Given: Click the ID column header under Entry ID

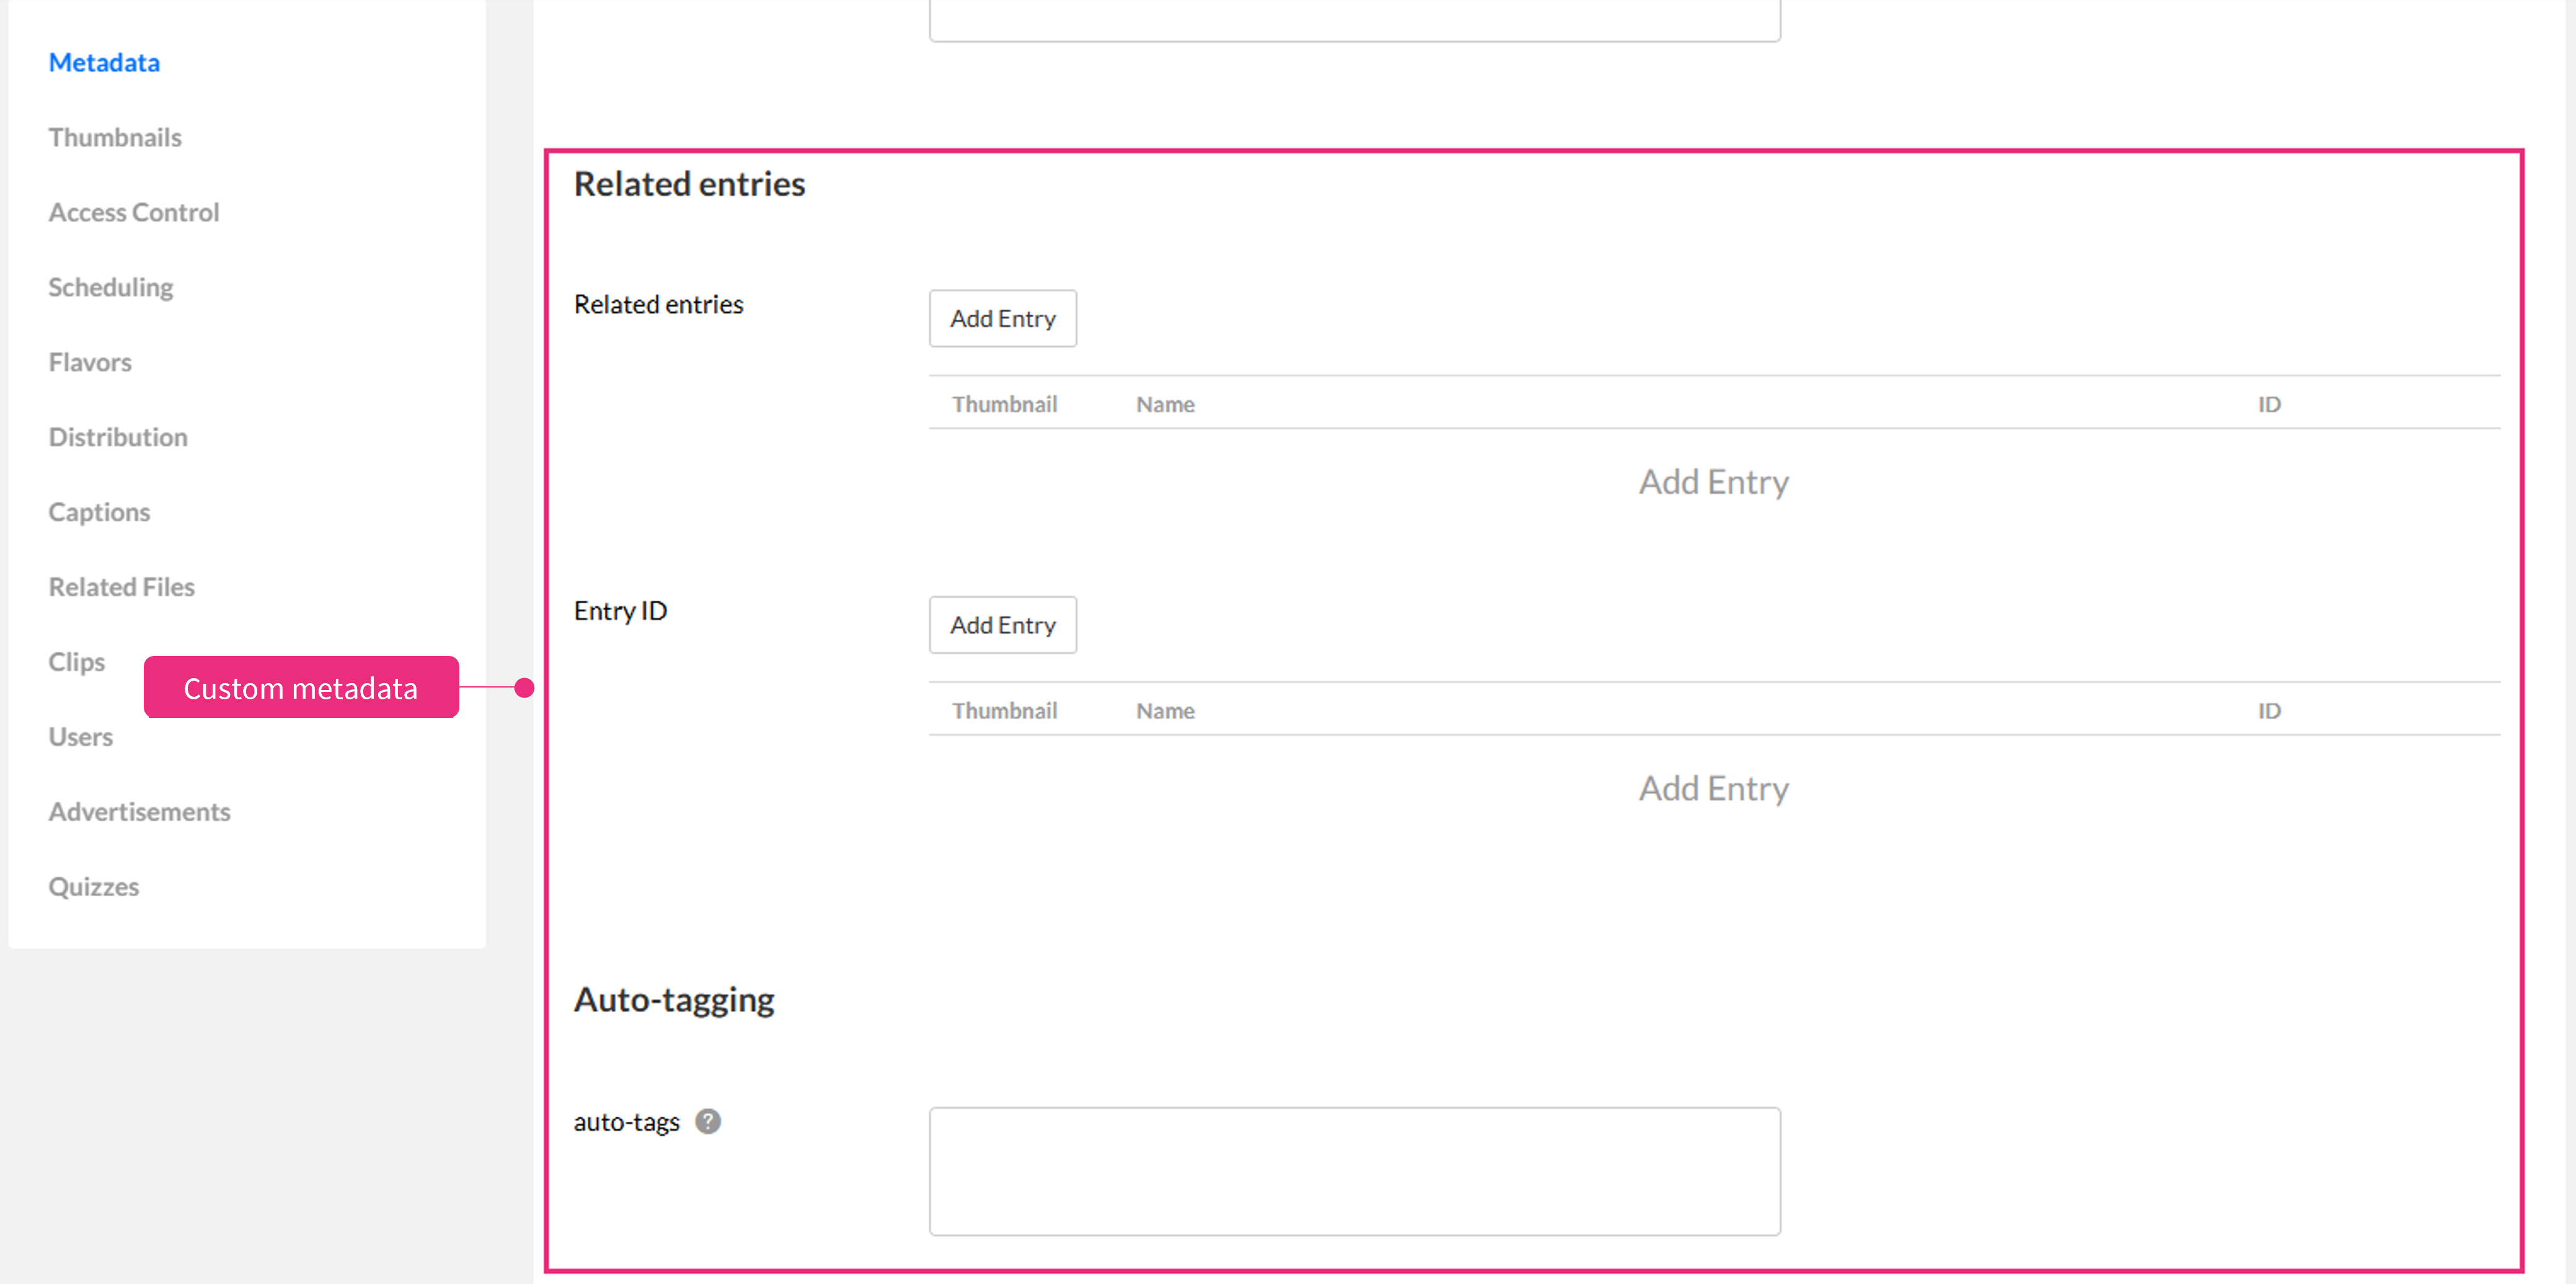Looking at the screenshot, I should coord(2268,712).
